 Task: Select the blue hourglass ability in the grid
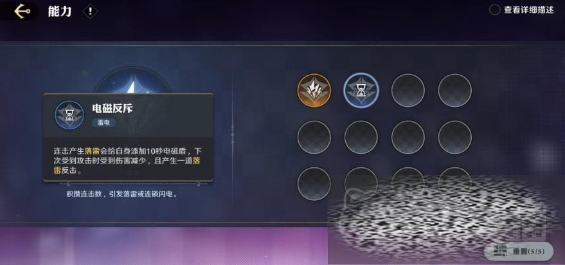coord(361,91)
